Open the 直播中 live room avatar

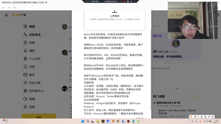click(x=176, y=43)
